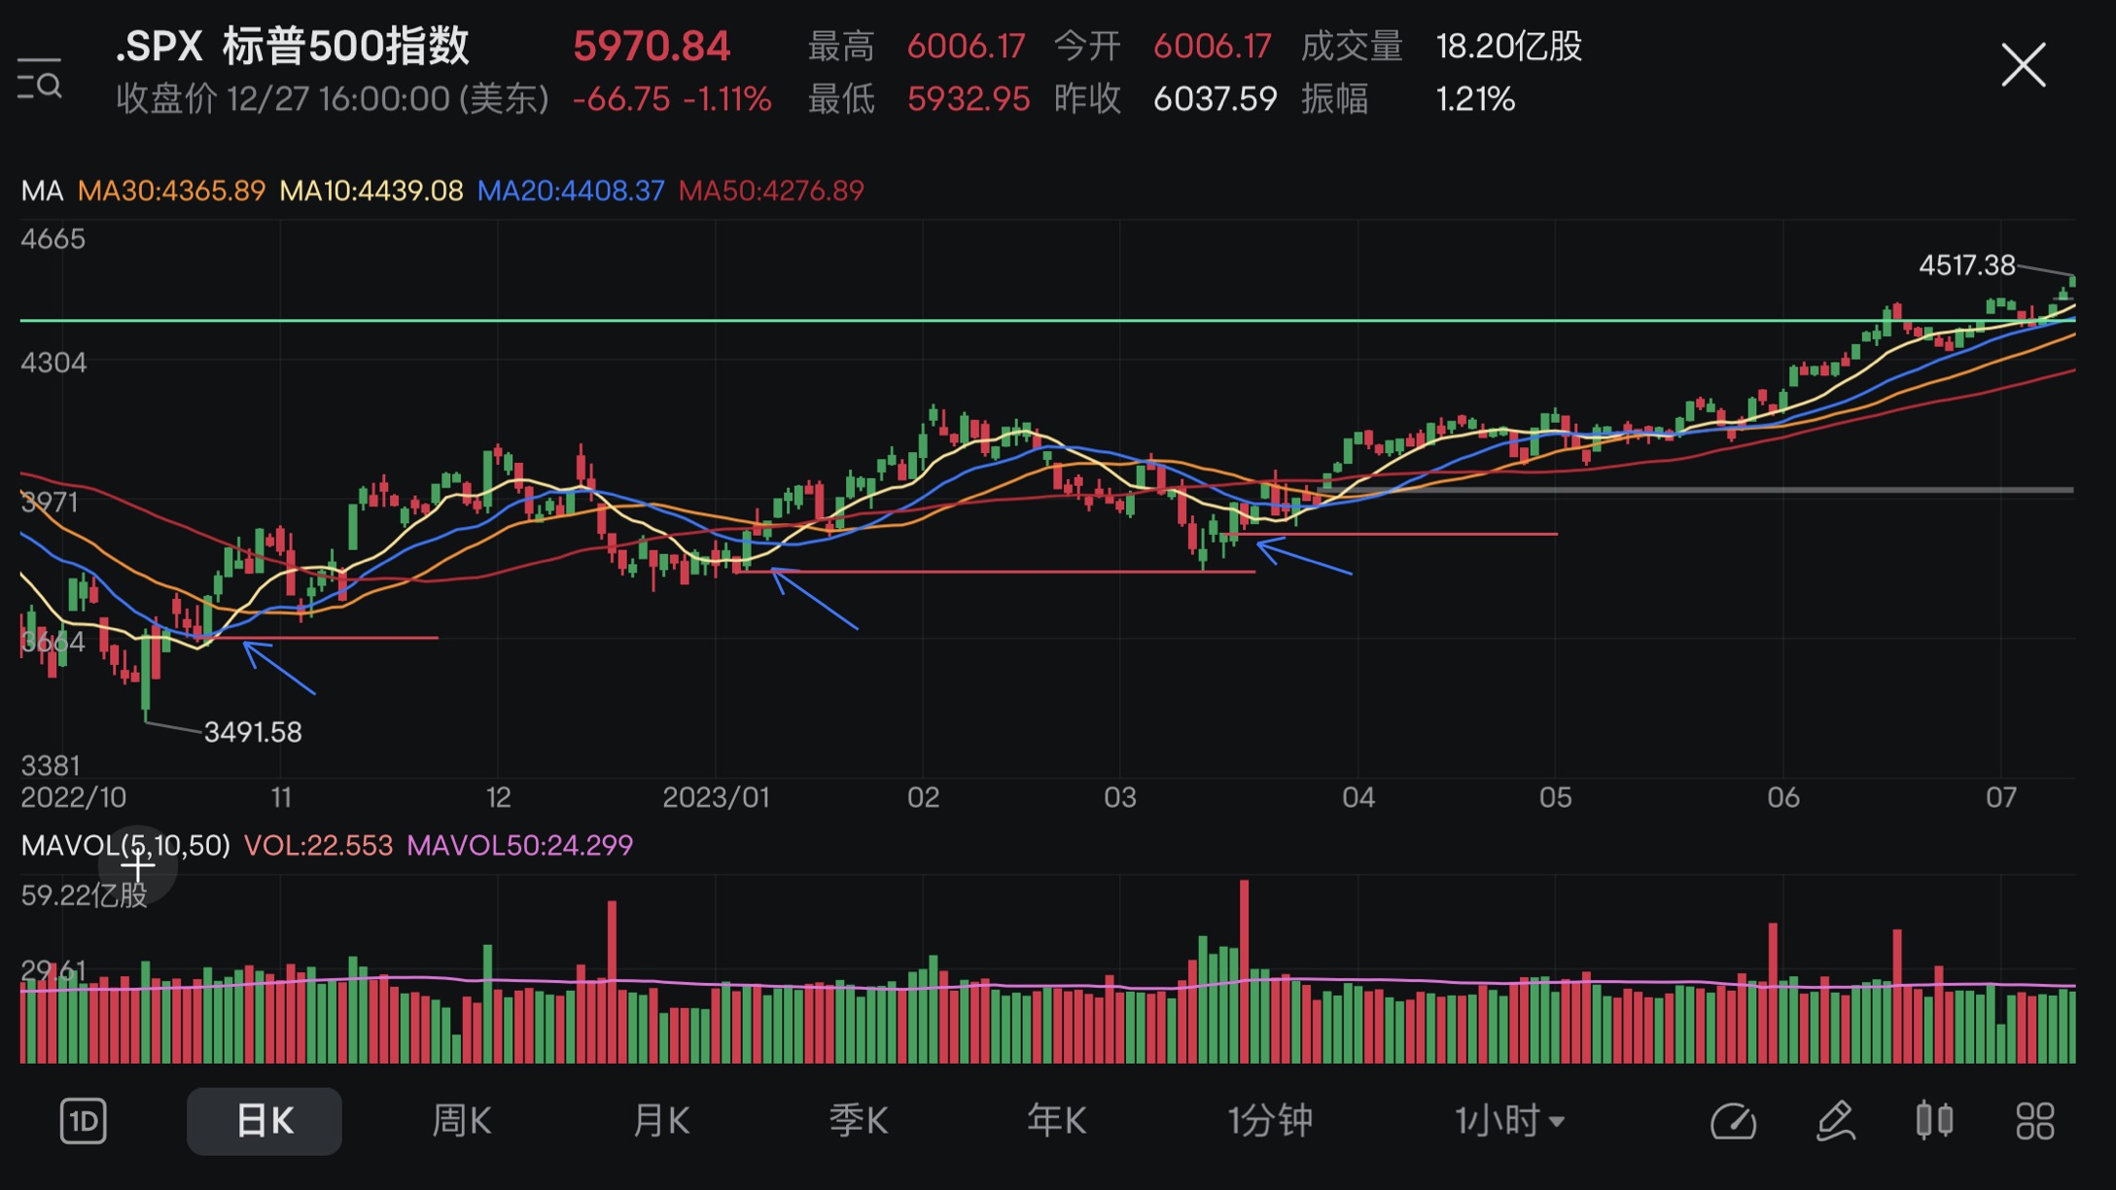This screenshot has width=2116, height=1190.
Task: Tap the 59.22亿股 volume axis label
Action: [x=84, y=894]
